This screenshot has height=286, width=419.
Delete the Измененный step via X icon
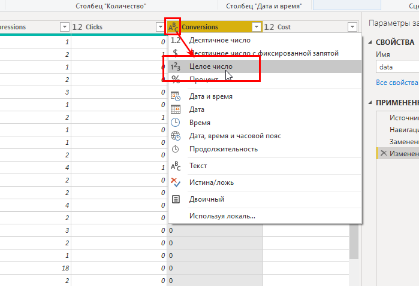tap(384, 153)
